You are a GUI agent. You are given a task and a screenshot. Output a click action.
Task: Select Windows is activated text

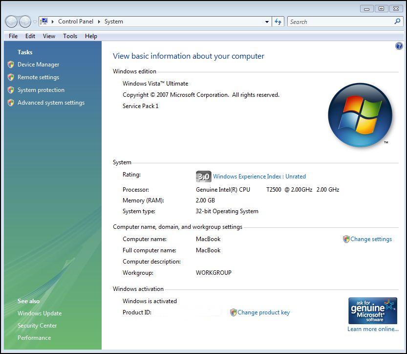click(150, 301)
